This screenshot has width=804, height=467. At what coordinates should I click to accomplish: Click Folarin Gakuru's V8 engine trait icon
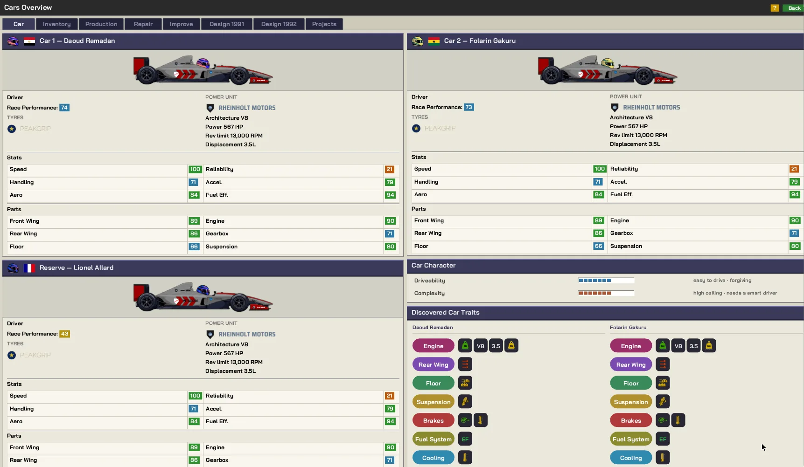pyautogui.click(x=678, y=346)
